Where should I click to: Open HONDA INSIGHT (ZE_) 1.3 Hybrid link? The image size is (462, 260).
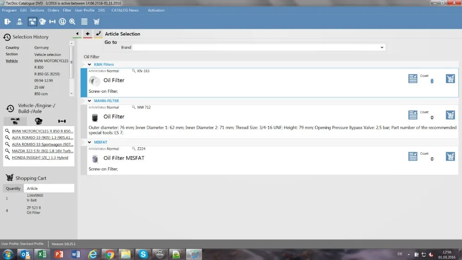pyautogui.click(x=40, y=157)
